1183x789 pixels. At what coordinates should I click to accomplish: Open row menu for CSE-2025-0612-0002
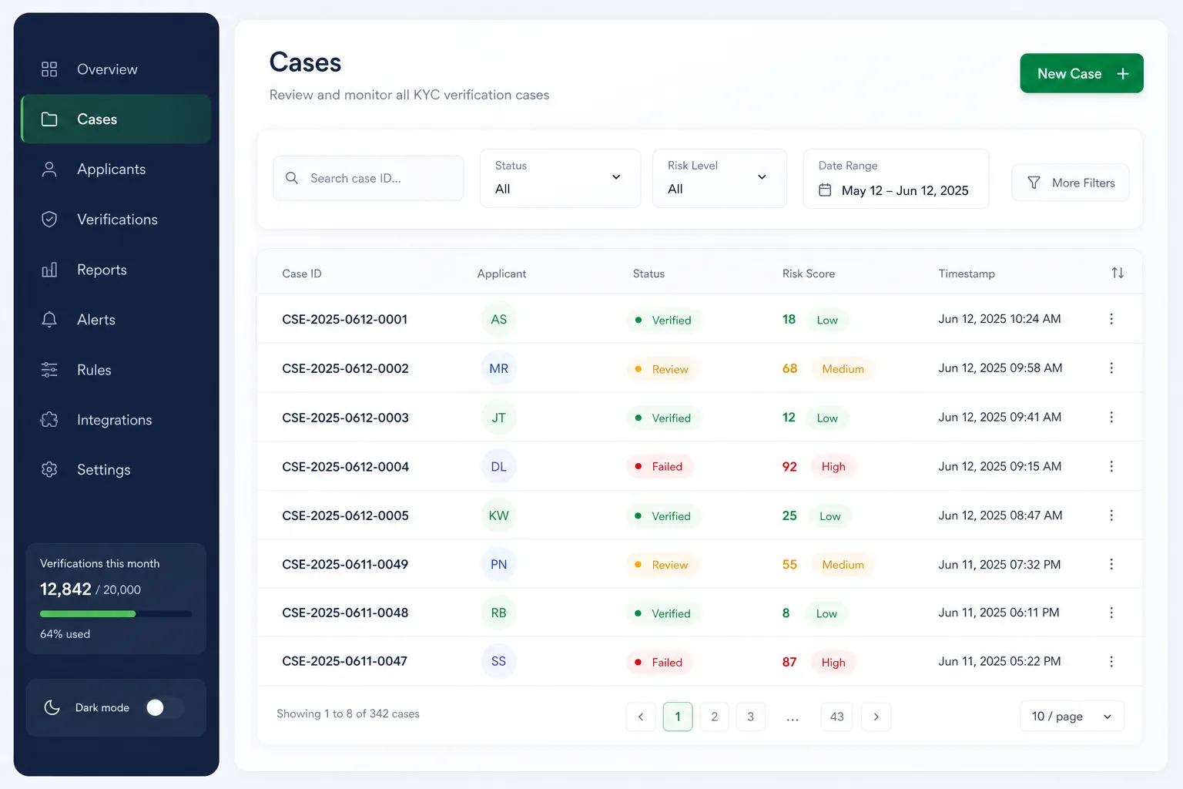[x=1111, y=368]
